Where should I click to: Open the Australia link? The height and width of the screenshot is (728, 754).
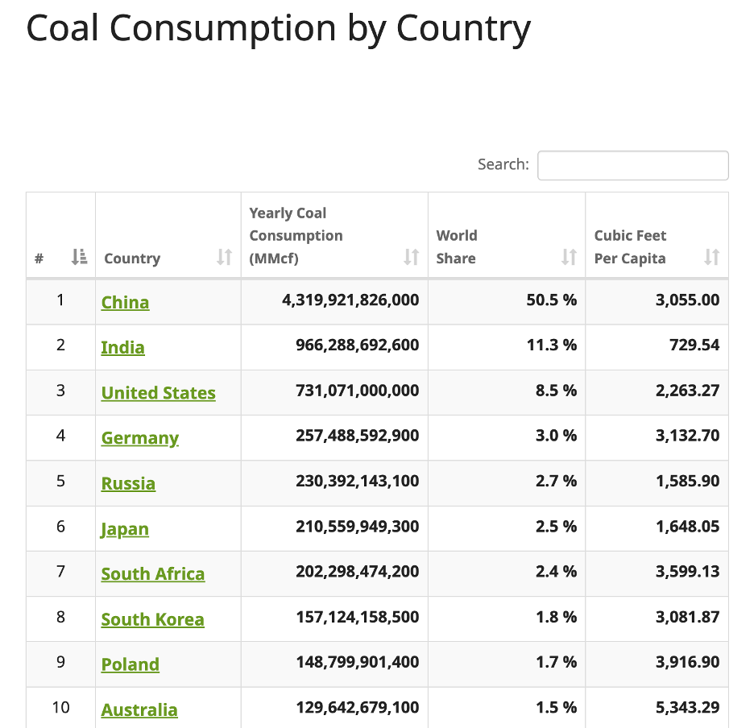pyautogui.click(x=139, y=709)
